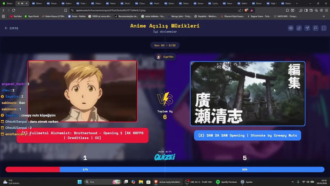Open the media control music note icon
Screen dimensions: 330x186
pos(301,10)
